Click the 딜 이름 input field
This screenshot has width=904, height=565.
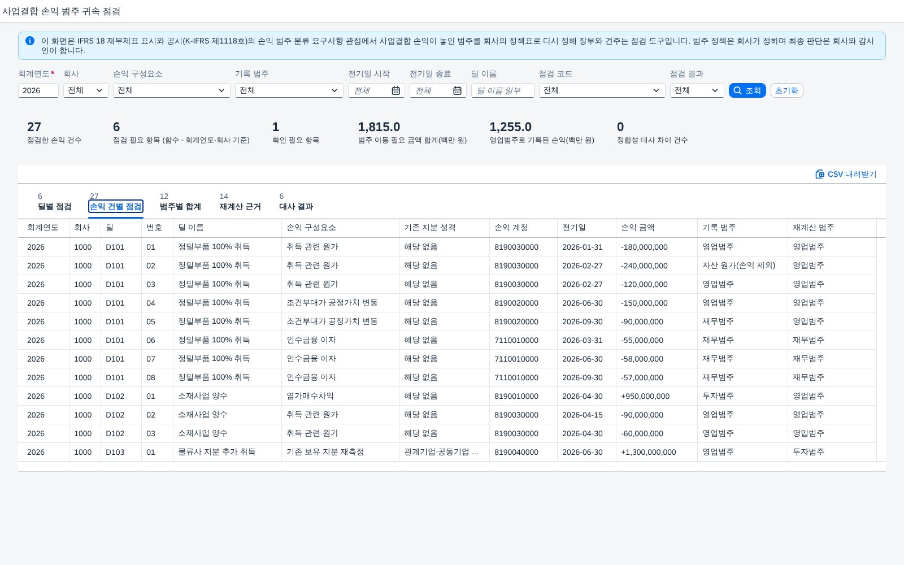[x=503, y=90]
